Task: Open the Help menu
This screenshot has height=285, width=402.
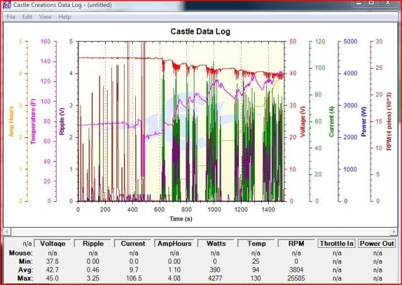Action: click(x=65, y=16)
